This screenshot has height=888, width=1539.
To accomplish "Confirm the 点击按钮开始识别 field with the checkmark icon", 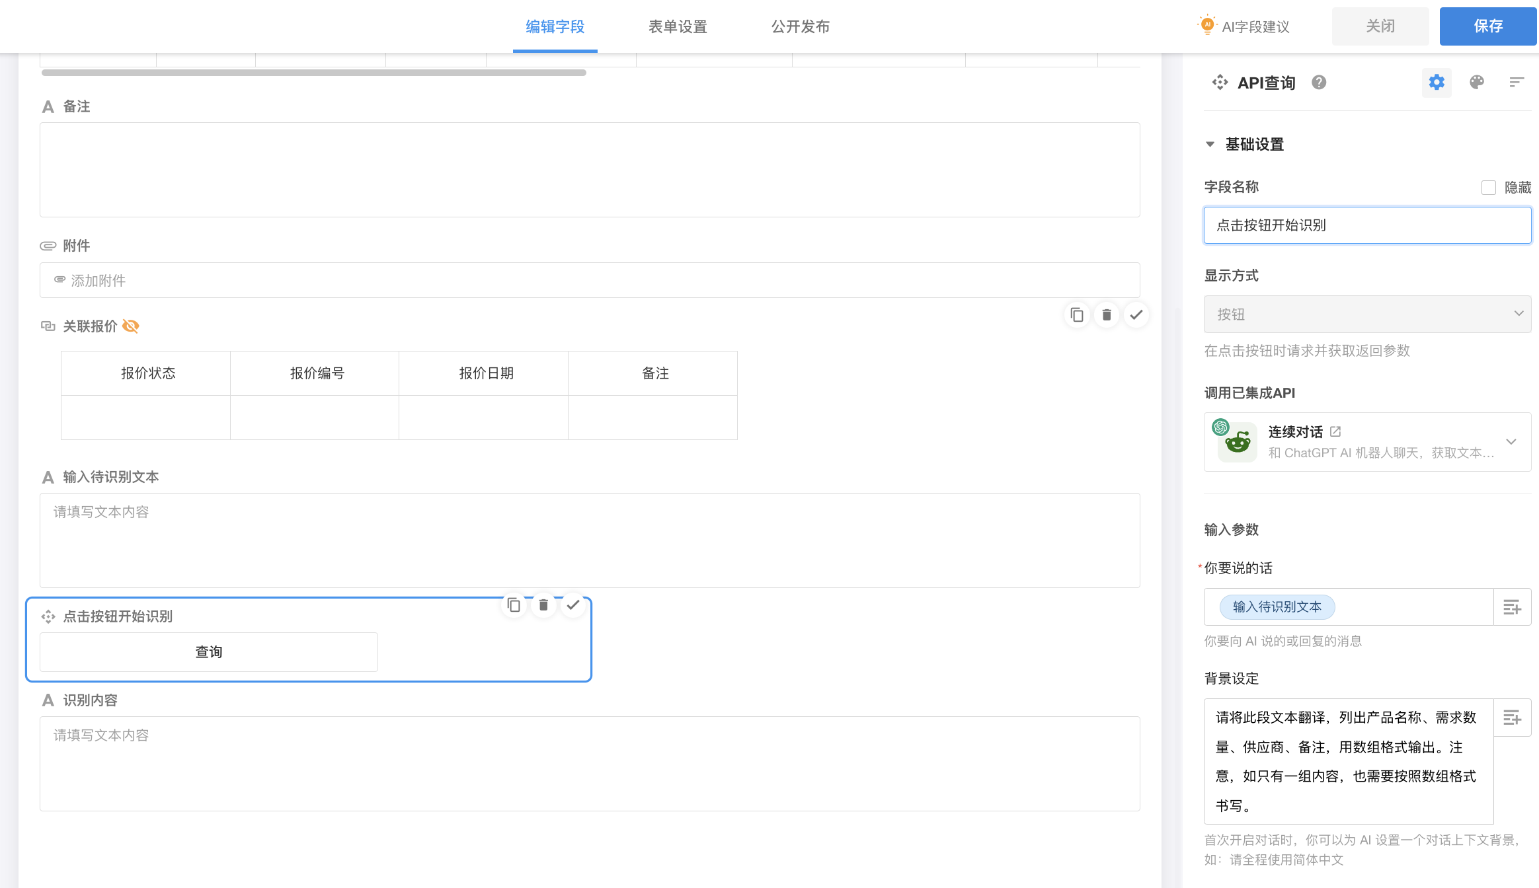I will coord(573,605).
